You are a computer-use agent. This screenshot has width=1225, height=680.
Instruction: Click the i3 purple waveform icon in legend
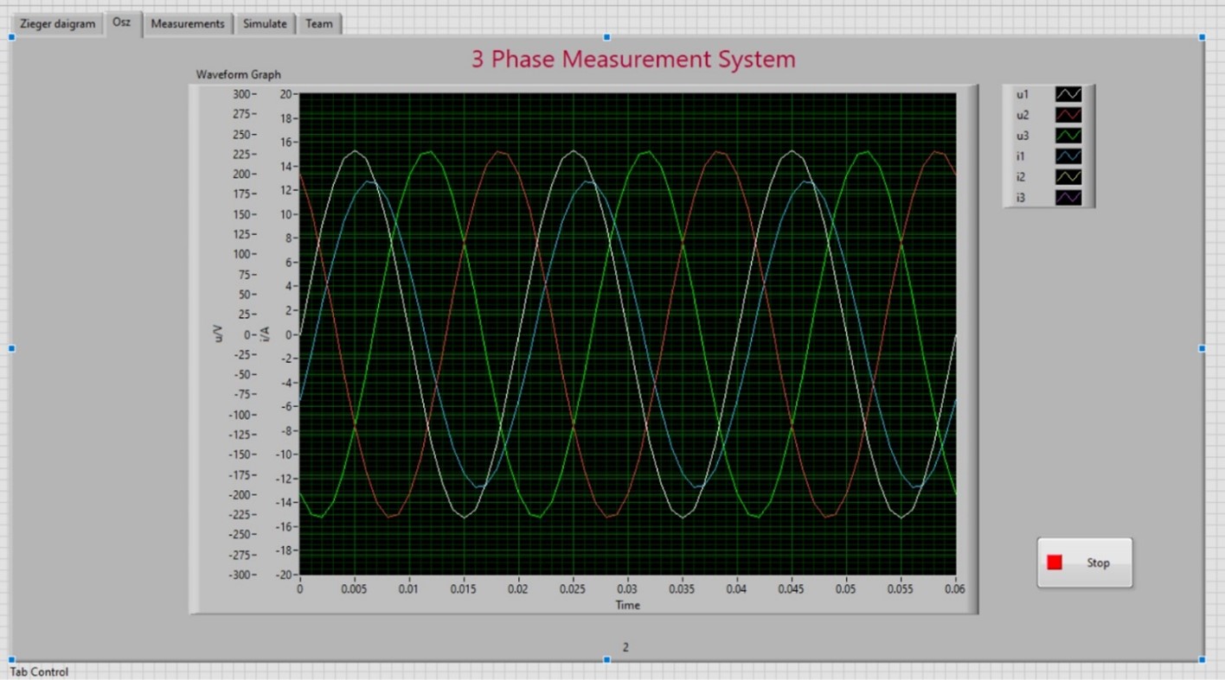[x=1068, y=197]
